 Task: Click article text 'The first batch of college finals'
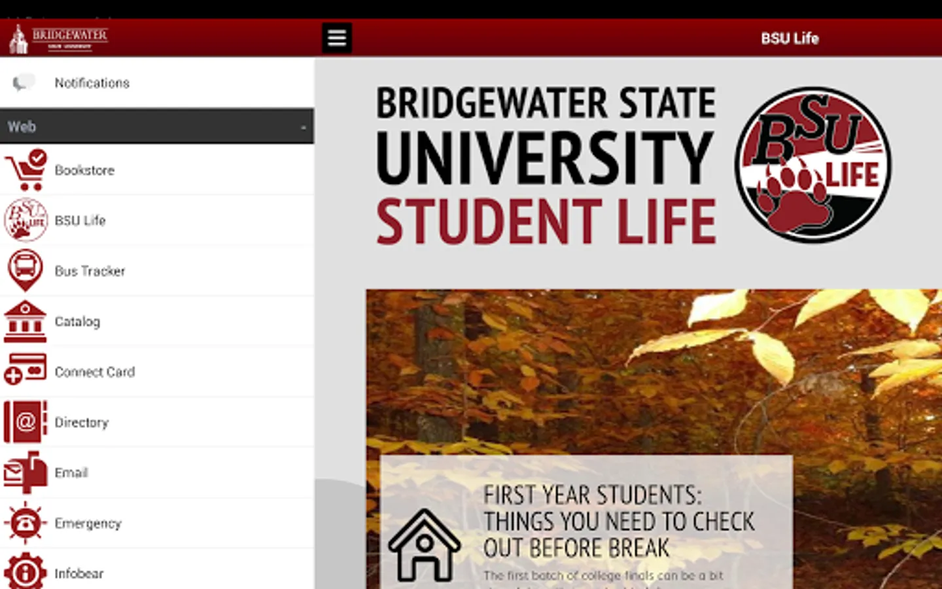pos(603,576)
